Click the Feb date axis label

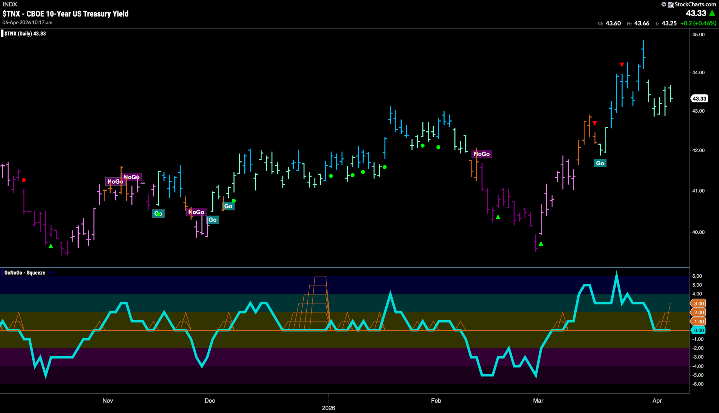coord(436,401)
